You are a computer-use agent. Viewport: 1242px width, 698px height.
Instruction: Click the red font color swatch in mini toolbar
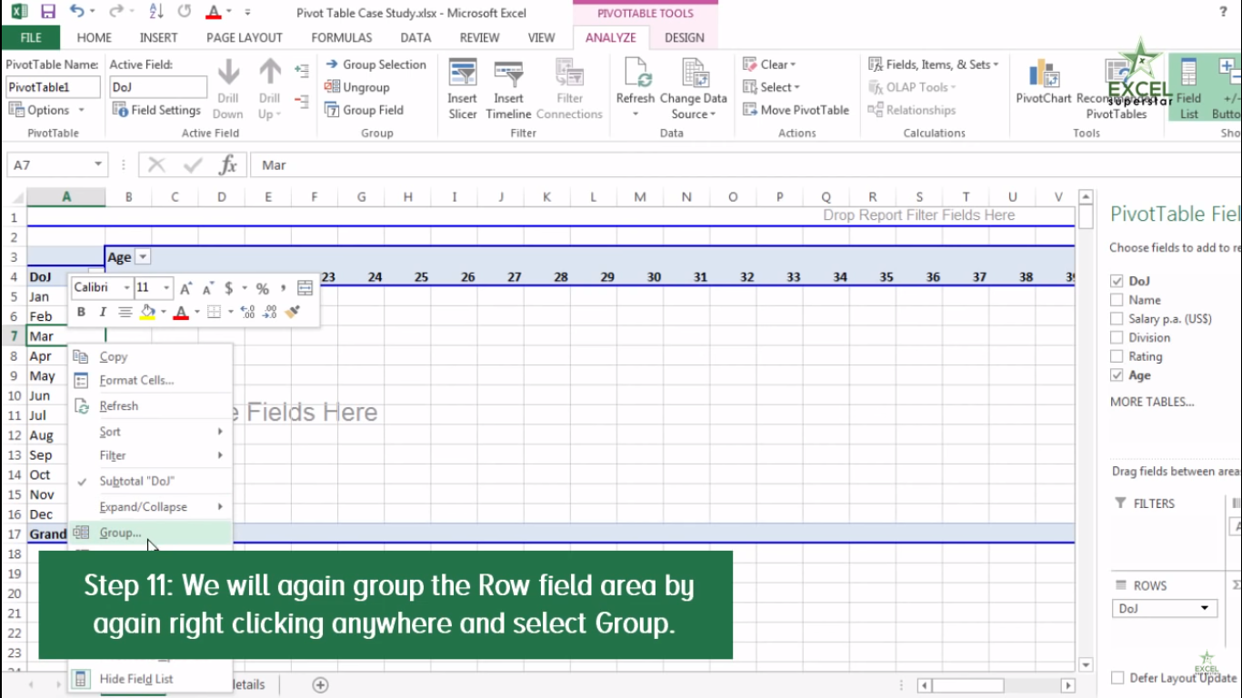click(x=181, y=312)
